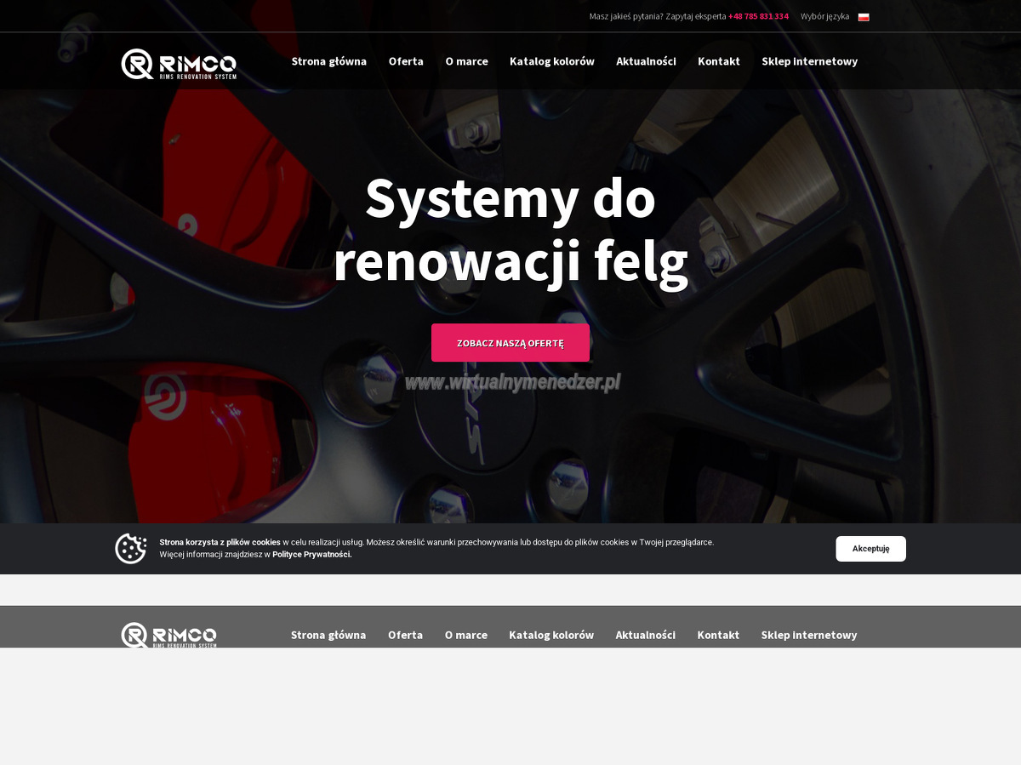Open Aktualności in the top menu
The width and height of the screenshot is (1021, 765).
point(646,61)
